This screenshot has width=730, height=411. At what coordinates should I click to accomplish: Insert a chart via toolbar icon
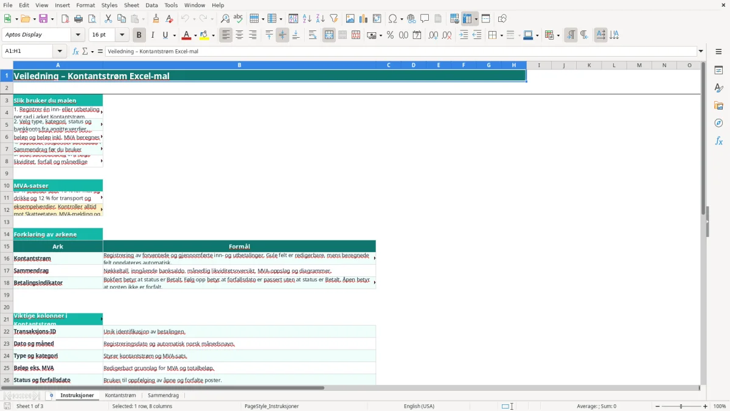pos(364,19)
